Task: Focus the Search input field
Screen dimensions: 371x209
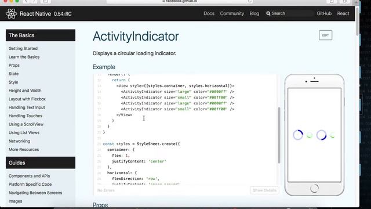Action: point(290,13)
